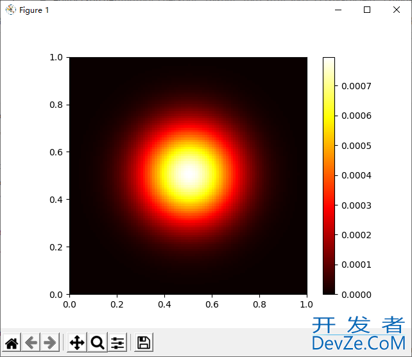The image size is (412, 357).
Task: Click the colorbar label 0.0004
Action: point(356,175)
